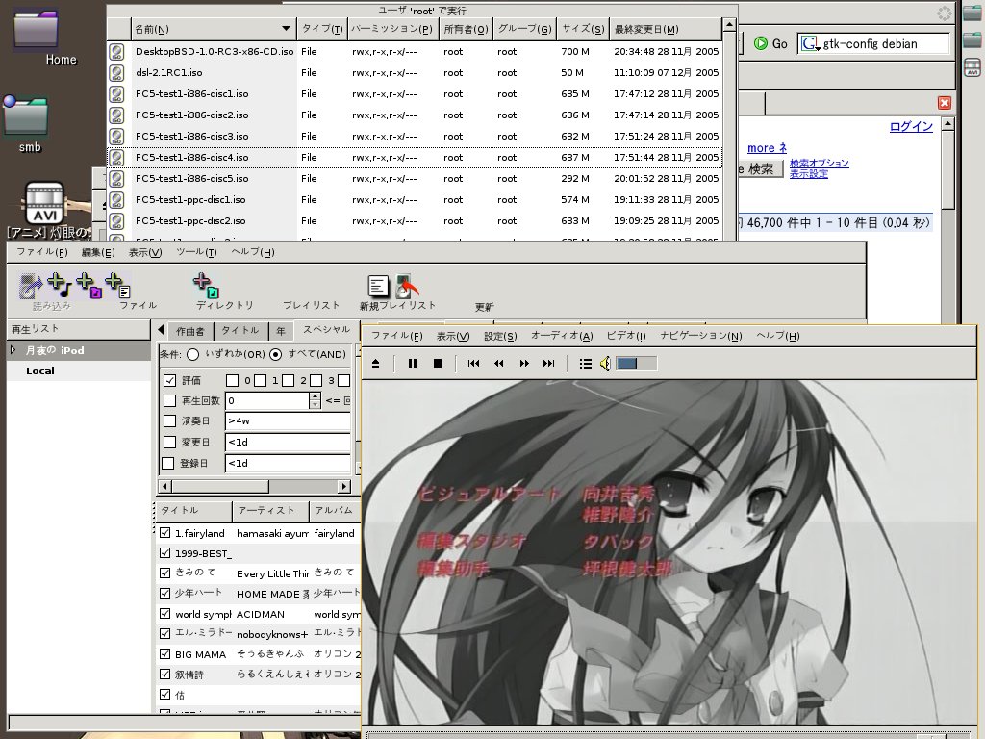Uncheck the BIG MAMA track checkbox

[165, 653]
